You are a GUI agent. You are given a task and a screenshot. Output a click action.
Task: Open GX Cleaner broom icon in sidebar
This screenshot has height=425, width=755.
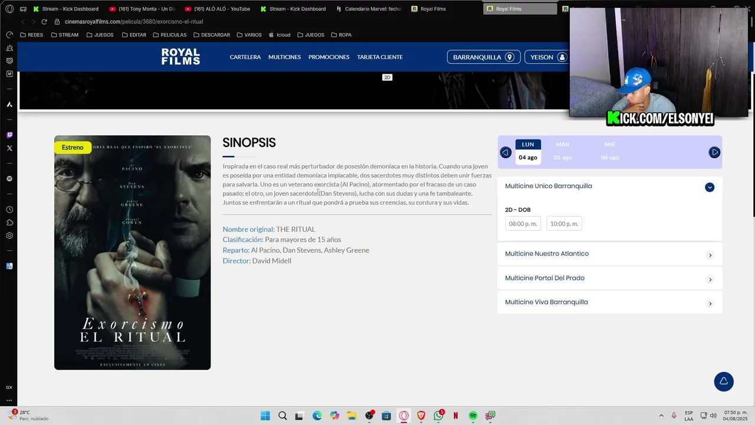click(9, 48)
